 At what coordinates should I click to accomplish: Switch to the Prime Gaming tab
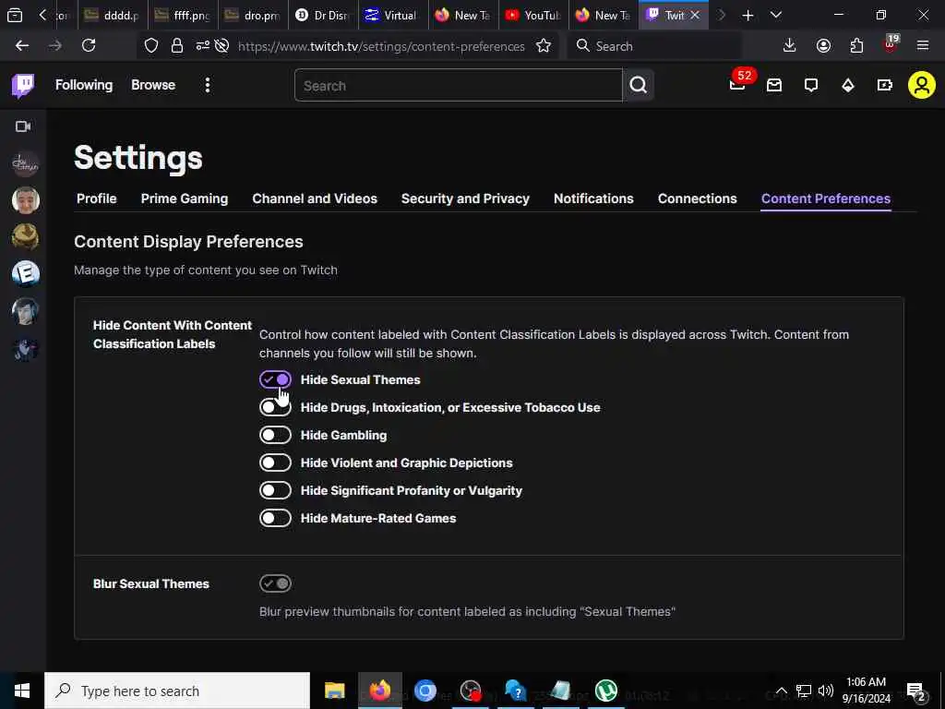pyautogui.click(x=185, y=199)
